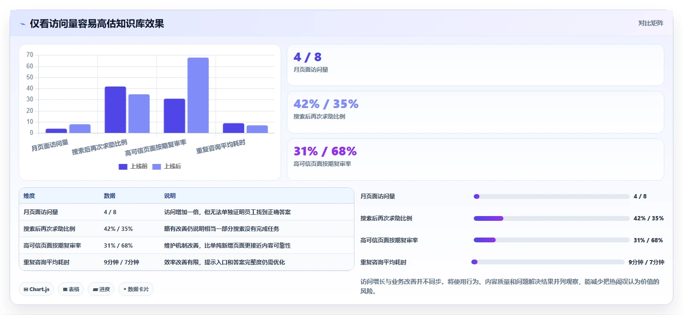Click the lightning icon beside the title
This screenshot has height=315, width=683.
[x=23, y=24]
